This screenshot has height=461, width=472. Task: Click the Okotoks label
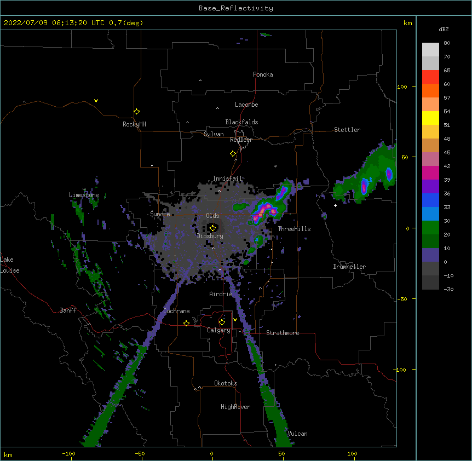point(226,383)
